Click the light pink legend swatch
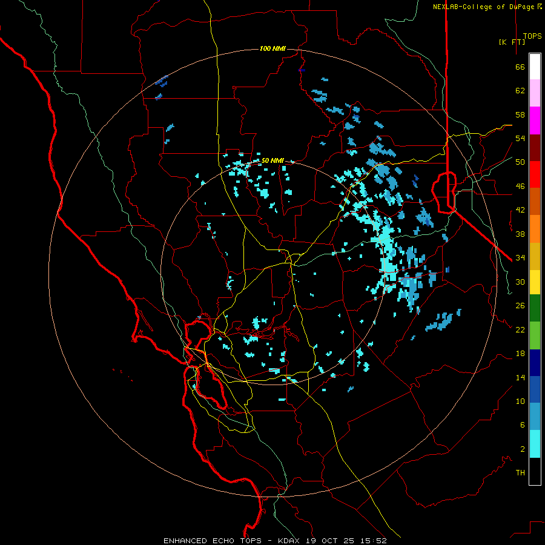 click(535, 93)
